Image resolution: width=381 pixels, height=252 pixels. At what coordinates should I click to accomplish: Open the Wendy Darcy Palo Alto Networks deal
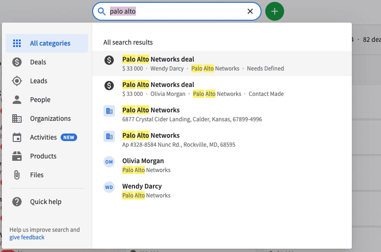click(222, 63)
